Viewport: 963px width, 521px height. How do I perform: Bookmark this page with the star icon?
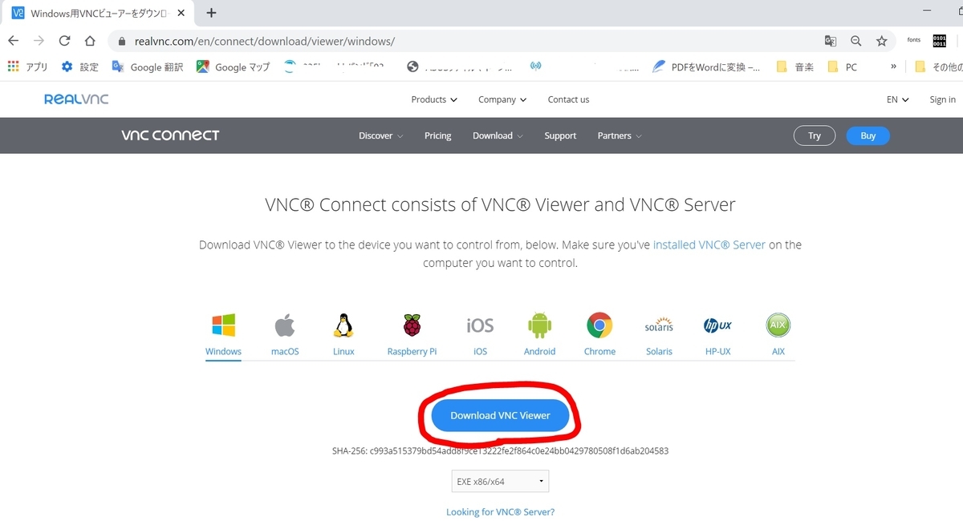tap(881, 41)
